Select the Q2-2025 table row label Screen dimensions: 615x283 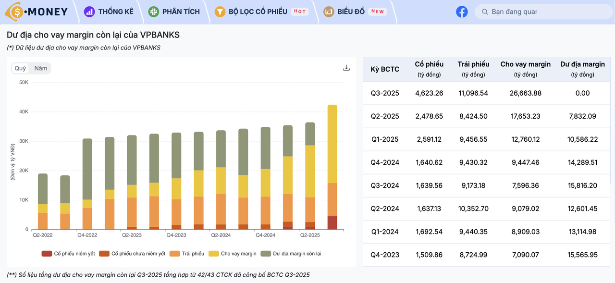pos(385,116)
